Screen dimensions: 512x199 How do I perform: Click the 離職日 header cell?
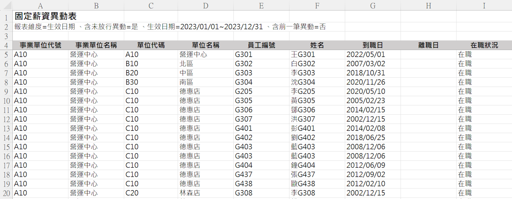(428, 45)
